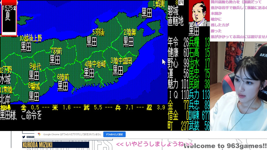Click the KURODA MIZUKI name banner
Screen dimensions: 267x150
pyautogui.click(x=55, y=145)
